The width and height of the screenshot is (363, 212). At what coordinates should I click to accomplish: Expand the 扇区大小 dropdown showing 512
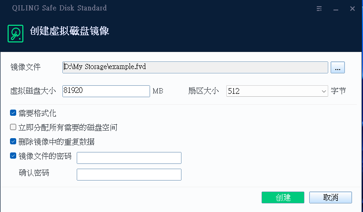[277, 91]
